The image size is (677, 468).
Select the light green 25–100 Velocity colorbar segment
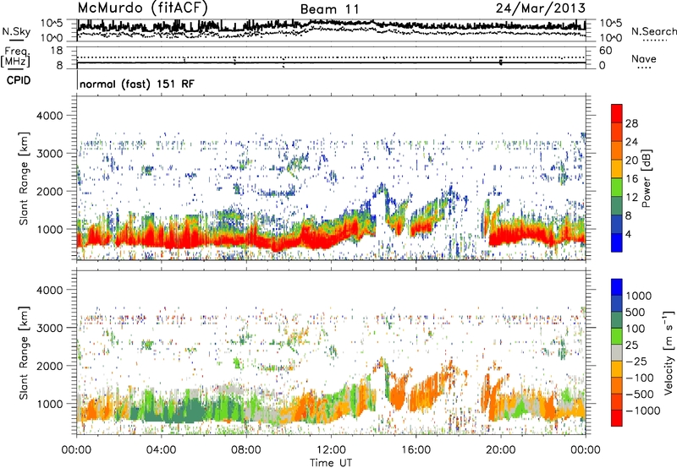pos(617,336)
